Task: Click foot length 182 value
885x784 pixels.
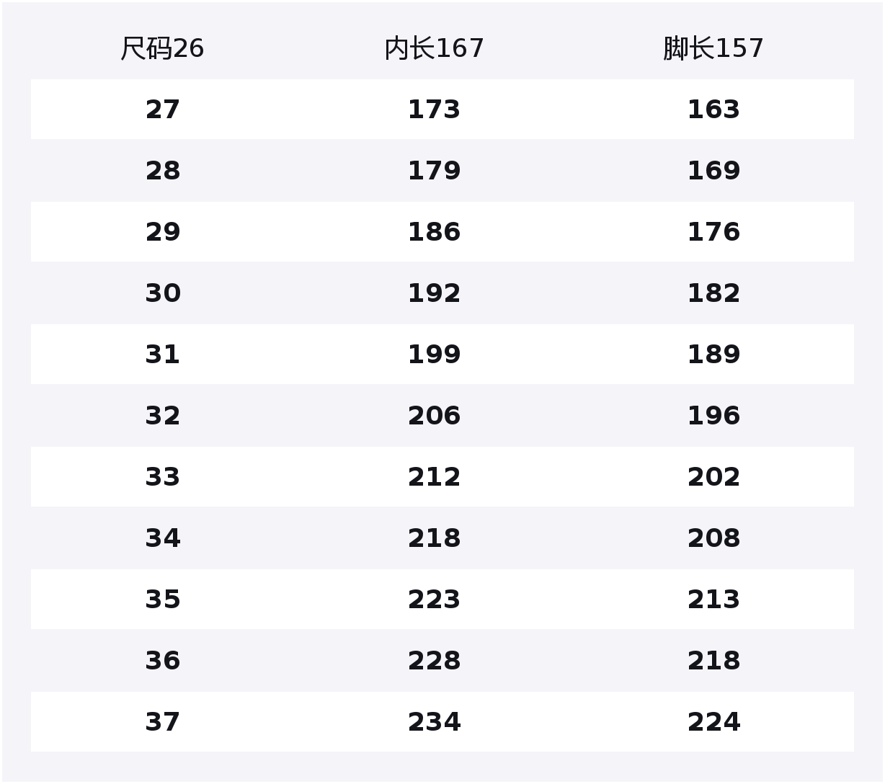Action: coord(713,293)
